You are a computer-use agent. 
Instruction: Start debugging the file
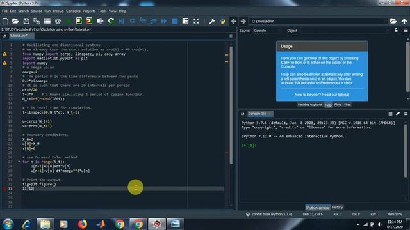pyautogui.click(x=121, y=21)
